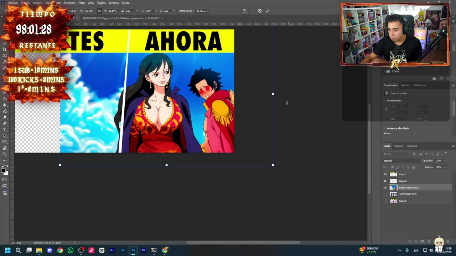Screen dimensions: 456x256
Task: Expand the Claro folder
Action: [384, 71]
